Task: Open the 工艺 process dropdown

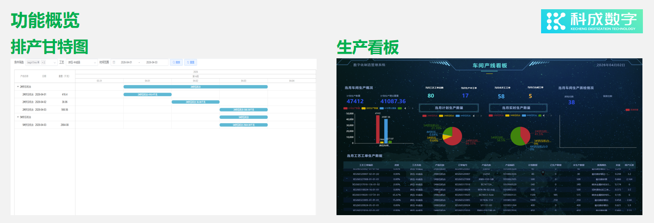Action: tap(81, 62)
